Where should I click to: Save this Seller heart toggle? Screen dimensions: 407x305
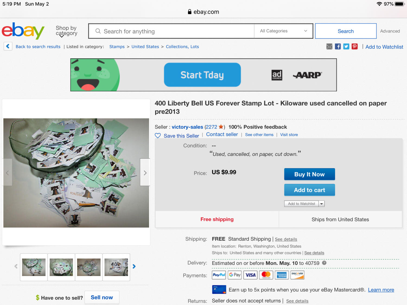coord(158,136)
